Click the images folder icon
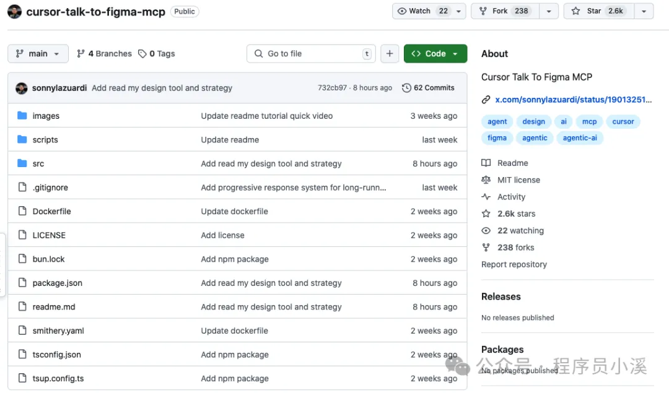 click(22, 116)
